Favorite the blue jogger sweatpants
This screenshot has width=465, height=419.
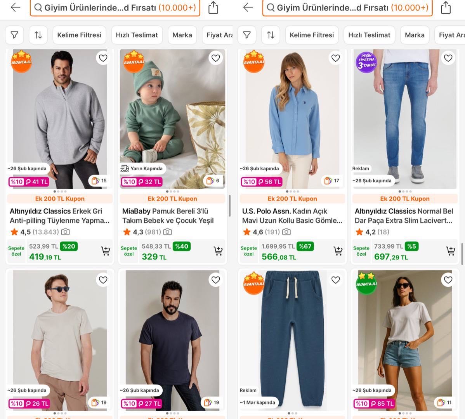click(335, 280)
